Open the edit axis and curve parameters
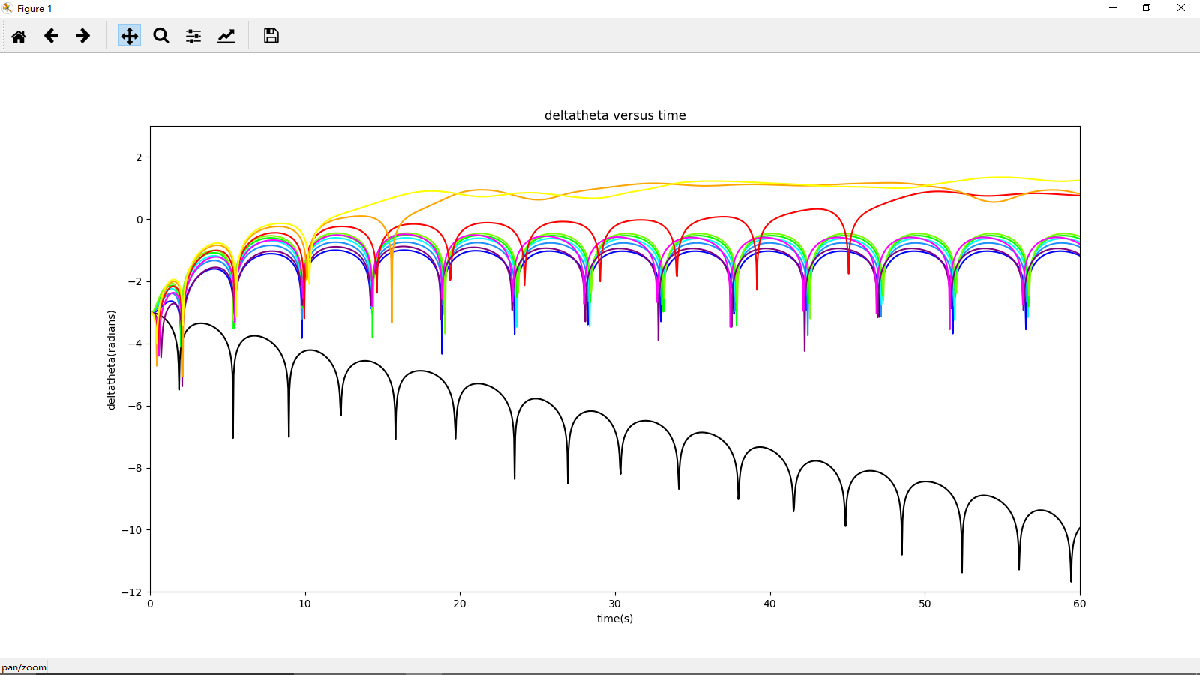 pos(226,36)
